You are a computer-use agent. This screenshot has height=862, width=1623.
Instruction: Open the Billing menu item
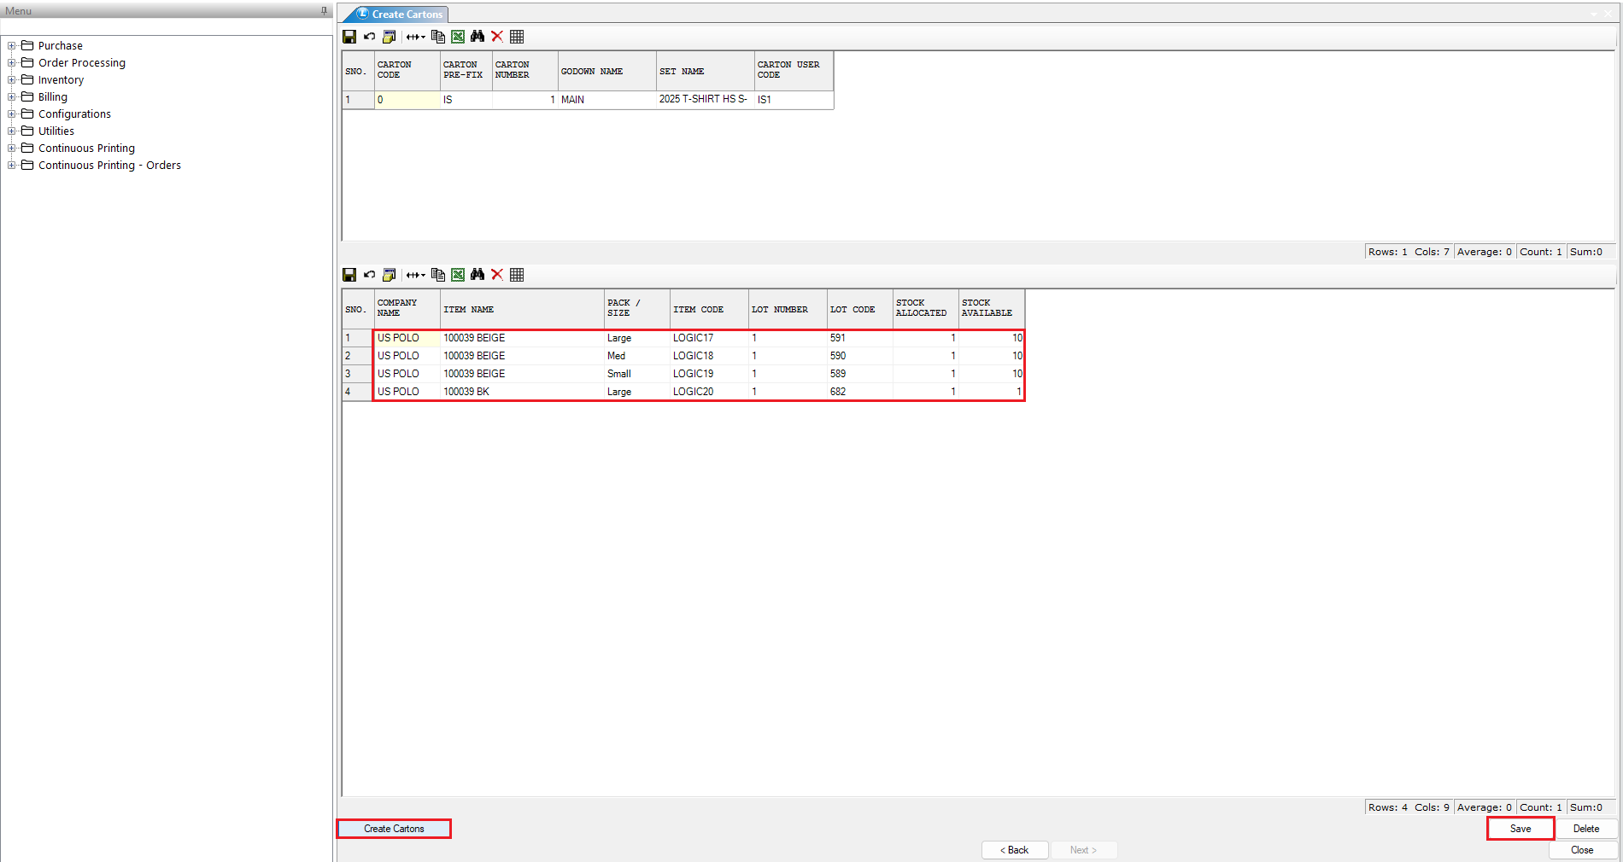click(x=52, y=97)
